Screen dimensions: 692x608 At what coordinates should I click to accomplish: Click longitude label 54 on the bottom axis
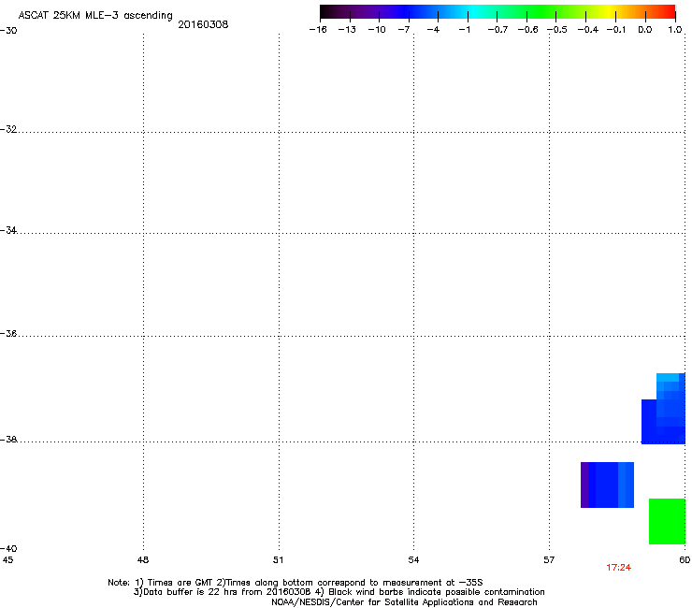(413, 560)
